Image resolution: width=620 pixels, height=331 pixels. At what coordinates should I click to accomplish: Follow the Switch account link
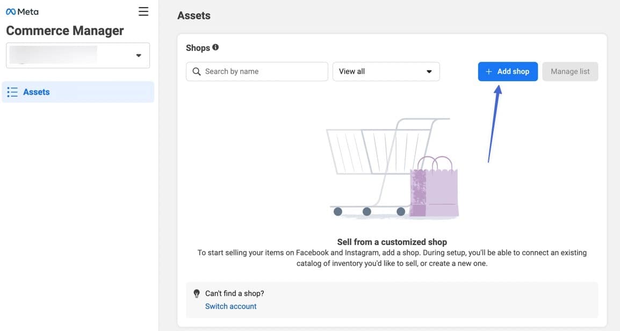click(x=231, y=306)
